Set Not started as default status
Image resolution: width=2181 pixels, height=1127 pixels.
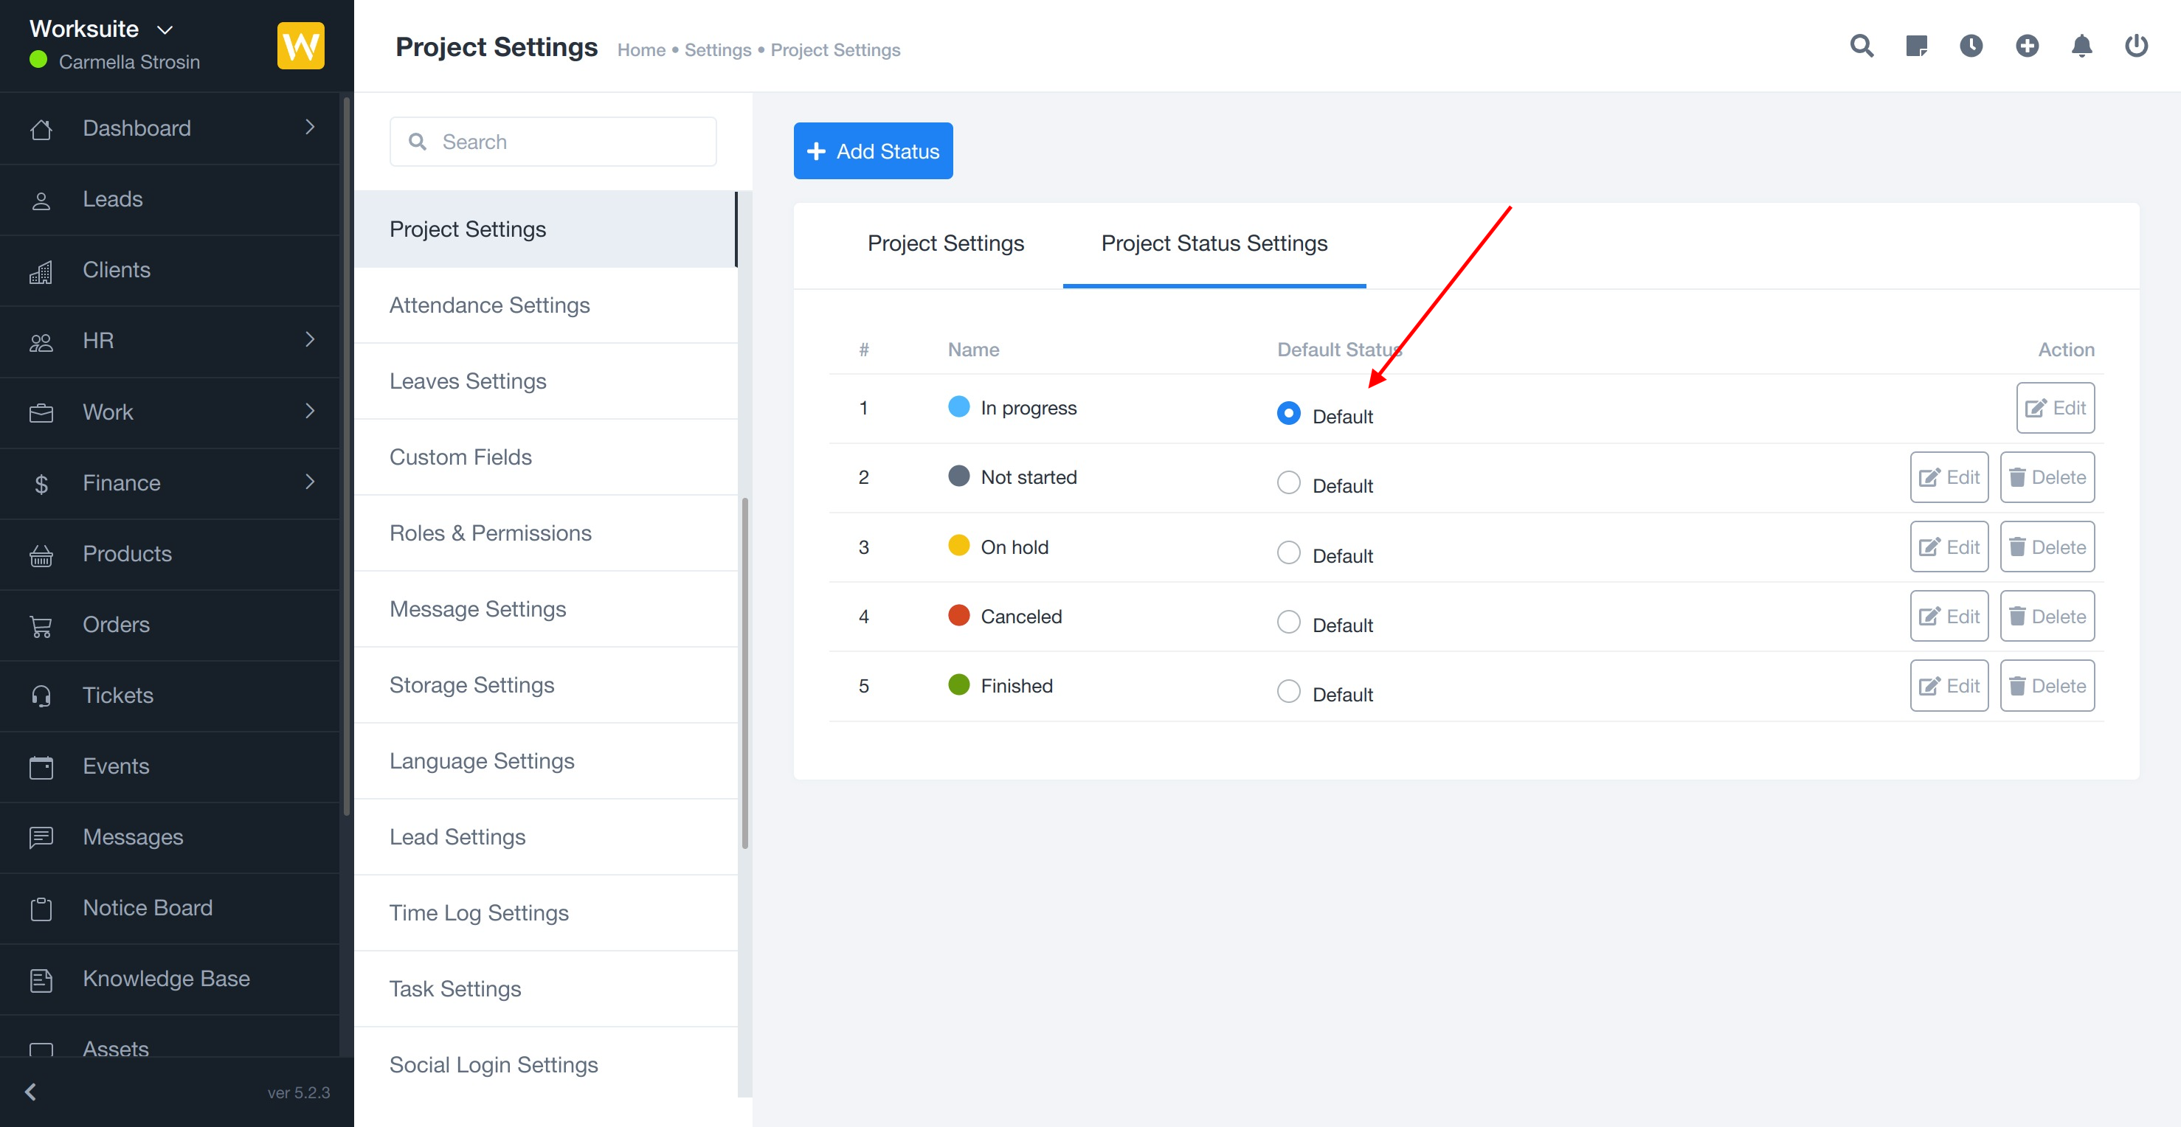1287,482
